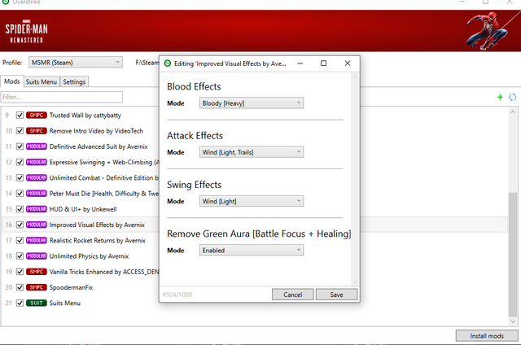Image resolution: width=521 pixels, height=345 pixels.
Task: Click the MODULAR badge for Unlimited Physics
Action: tap(36, 256)
